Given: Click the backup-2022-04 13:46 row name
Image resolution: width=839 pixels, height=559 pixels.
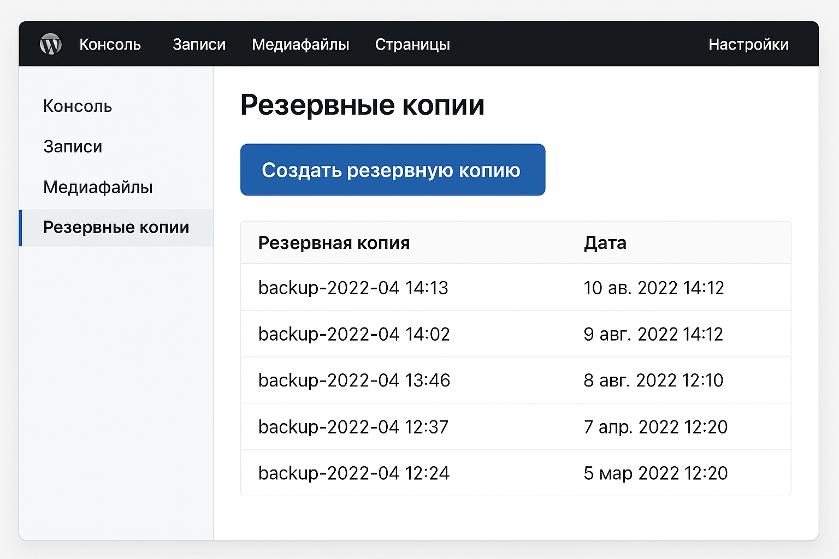Looking at the screenshot, I should (x=354, y=380).
